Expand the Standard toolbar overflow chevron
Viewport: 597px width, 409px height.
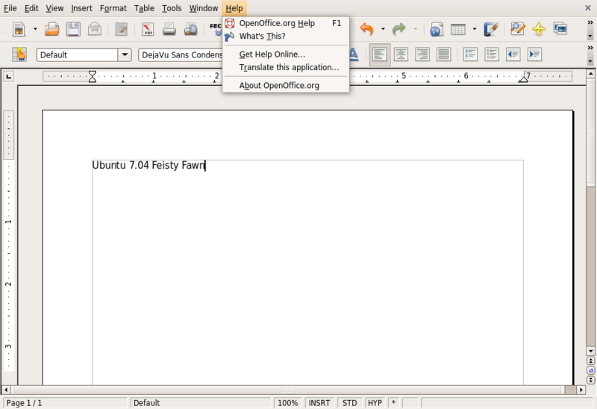click(590, 23)
